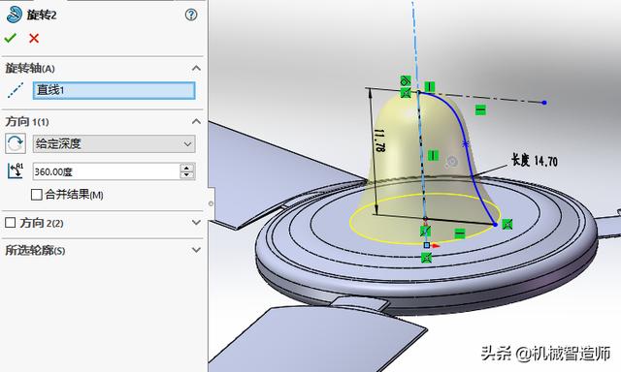
Task: Select the blue endpoint of the construction line
Action: (544, 103)
